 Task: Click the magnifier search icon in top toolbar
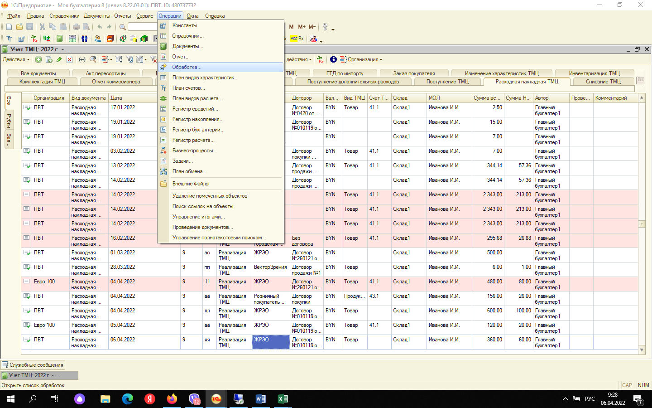coord(122,27)
